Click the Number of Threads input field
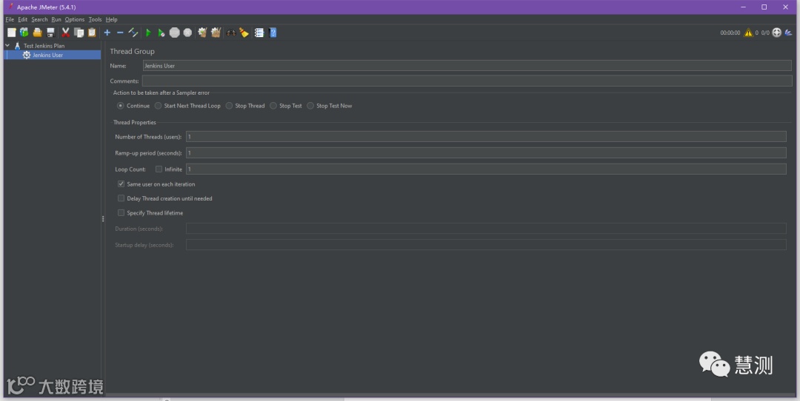Viewport: 800px width, 401px height. [x=486, y=137]
